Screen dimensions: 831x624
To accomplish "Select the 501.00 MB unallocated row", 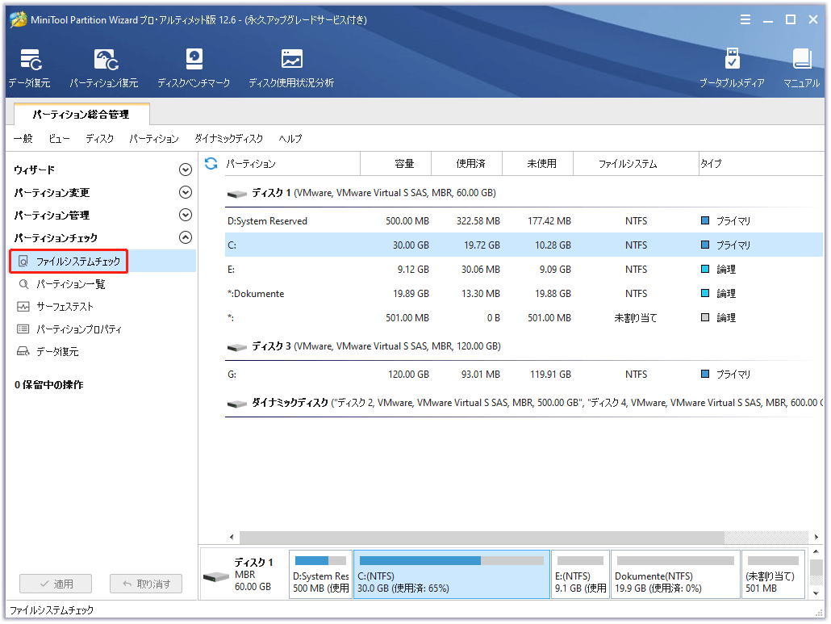I will coord(524,317).
